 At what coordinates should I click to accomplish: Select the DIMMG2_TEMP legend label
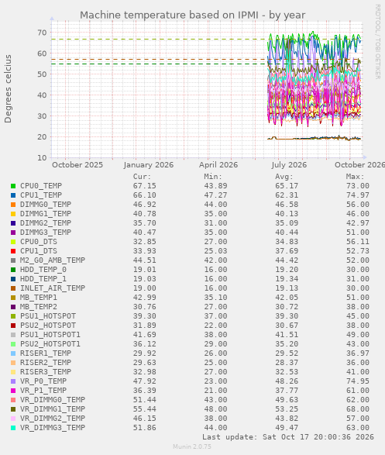pos(46,223)
